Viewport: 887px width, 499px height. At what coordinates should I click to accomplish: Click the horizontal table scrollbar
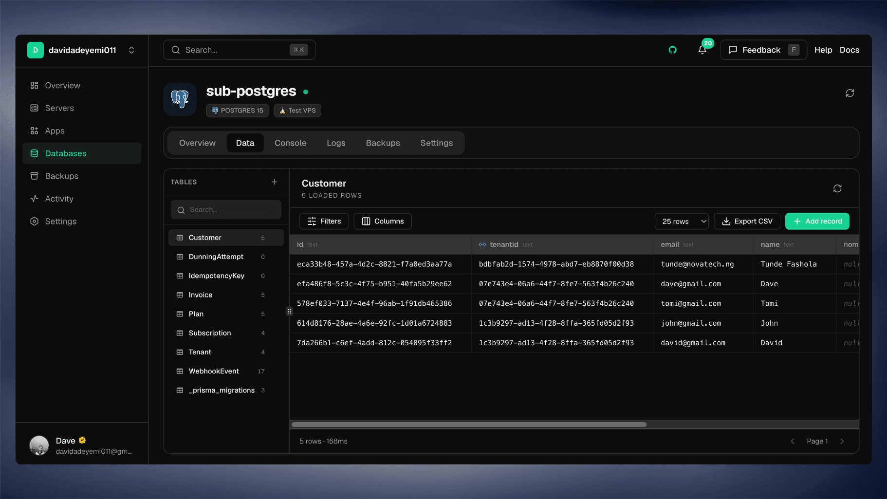pos(469,425)
